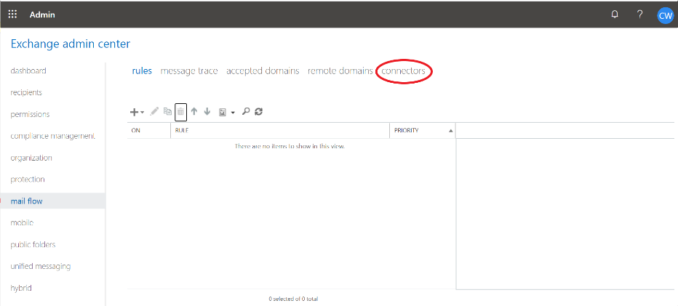Open the help question mark
Image resolution: width=678 pixels, height=306 pixels.
(x=640, y=15)
